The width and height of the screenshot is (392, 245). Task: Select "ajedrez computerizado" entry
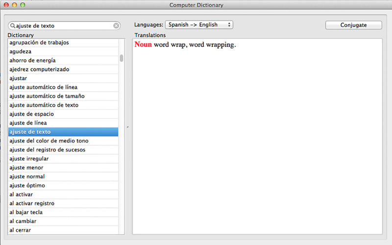63,69
